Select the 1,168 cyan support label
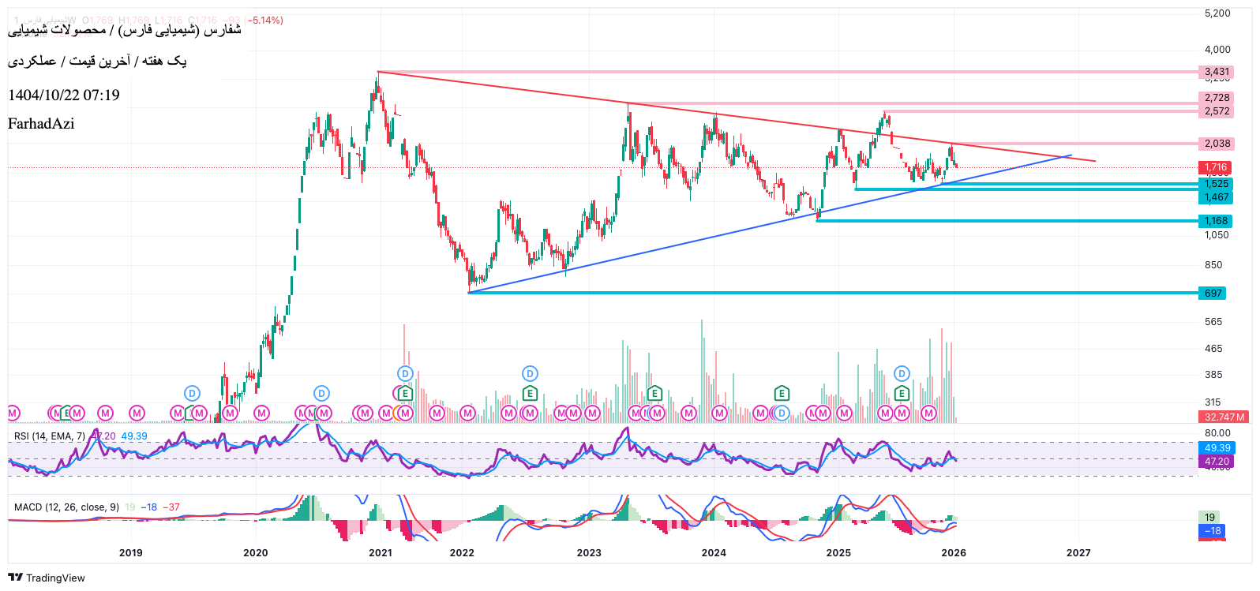 click(x=1216, y=221)
